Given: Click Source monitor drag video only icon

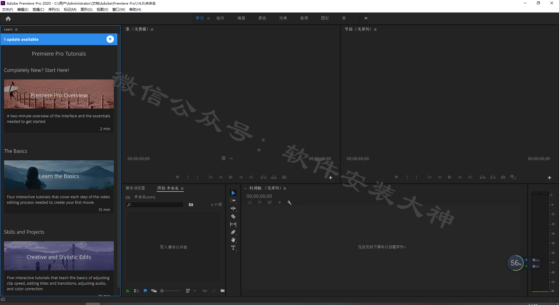Looking at the screenshot, I should point(224,158).
